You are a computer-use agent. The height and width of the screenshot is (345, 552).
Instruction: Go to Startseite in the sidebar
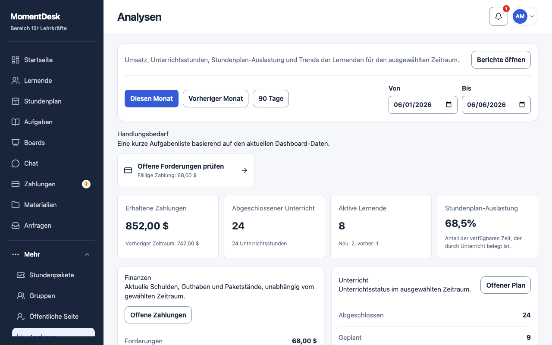(52, 60)
